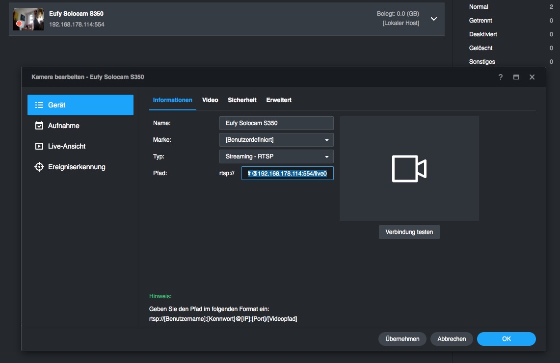Click Abbrechen to cancel changes

point(451,339)
